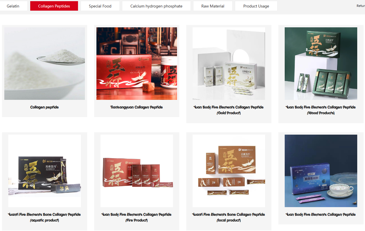Open the black aquatic product box image
Image resolution: width=365 pixels, height=231 pixels.
45,171
